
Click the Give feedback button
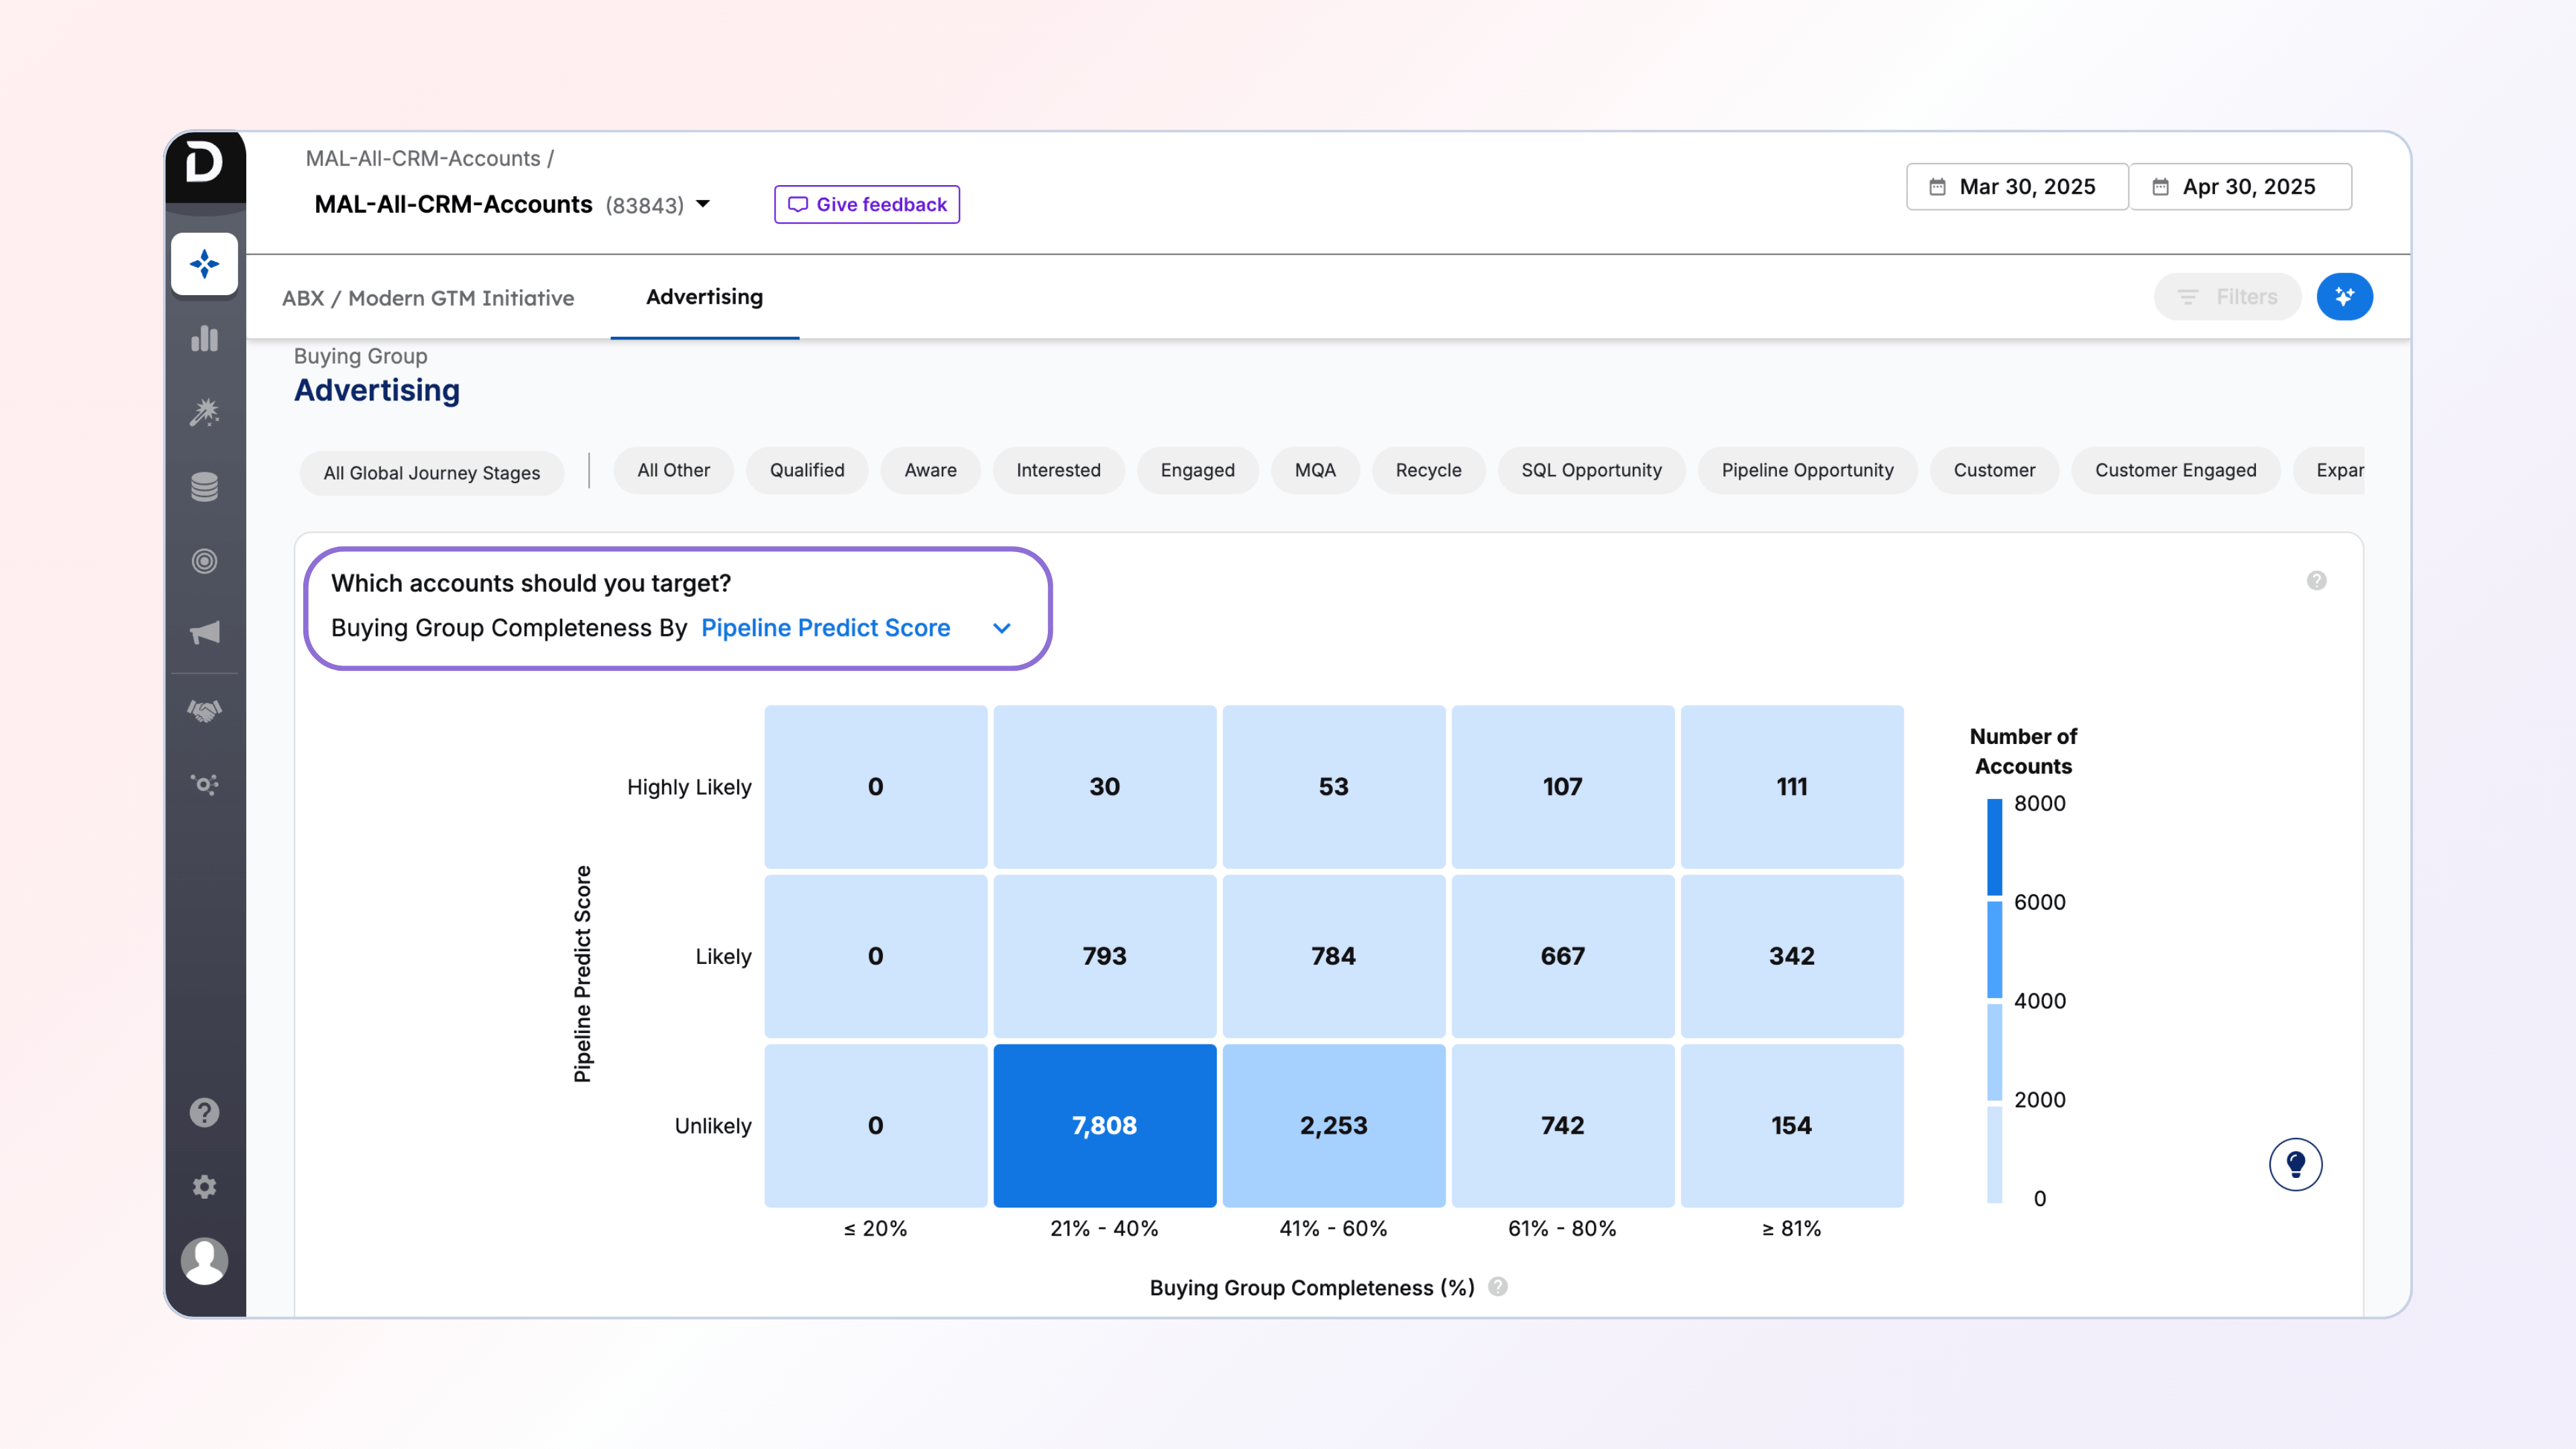point(866,204)
